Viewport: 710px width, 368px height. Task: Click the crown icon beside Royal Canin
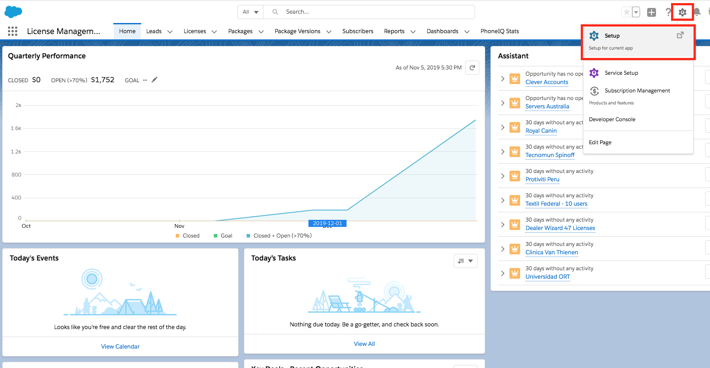[x=514, y=127]
